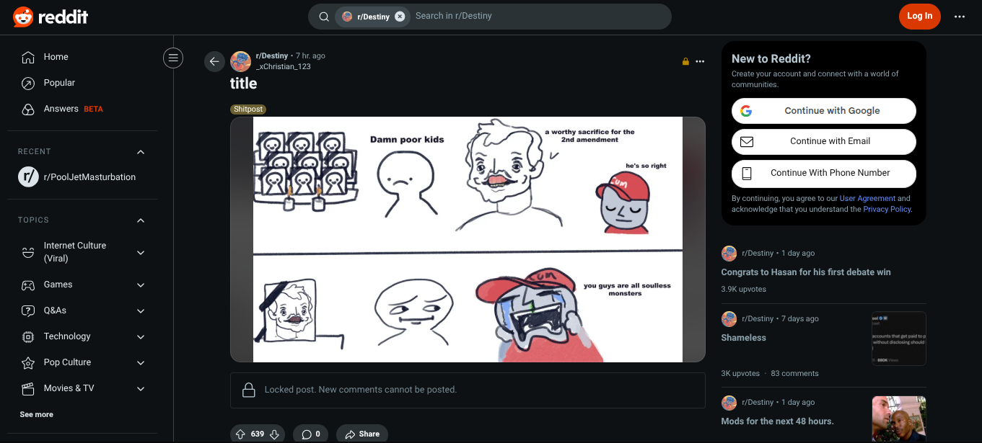Image resolution: width=982 pixels, height=443 pixels.
Task: Open the Shitpost flair tag
Action: click(248, 109)
